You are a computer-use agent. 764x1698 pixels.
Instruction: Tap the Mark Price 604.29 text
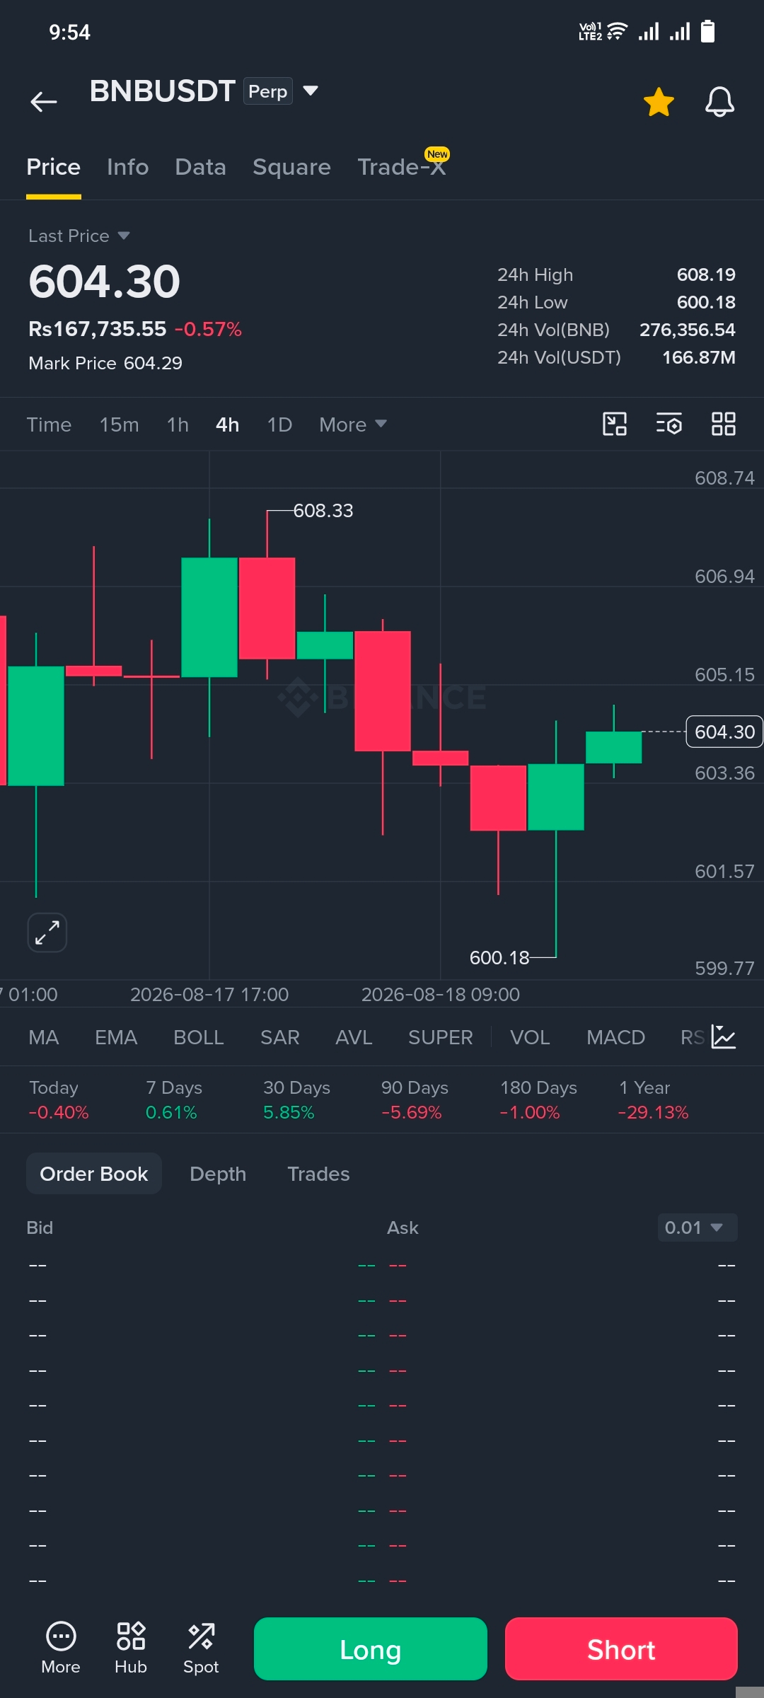tap(105, 363)
